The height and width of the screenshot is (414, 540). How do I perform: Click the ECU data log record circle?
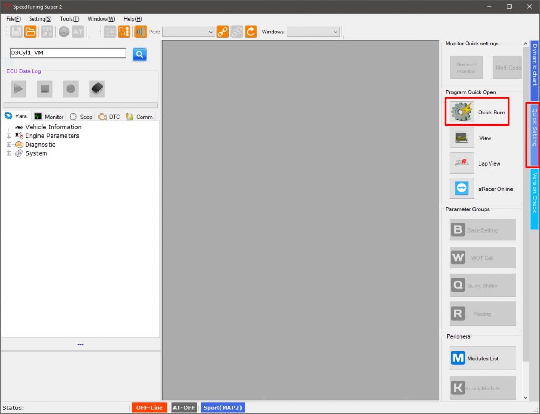[x=71, y=89]
